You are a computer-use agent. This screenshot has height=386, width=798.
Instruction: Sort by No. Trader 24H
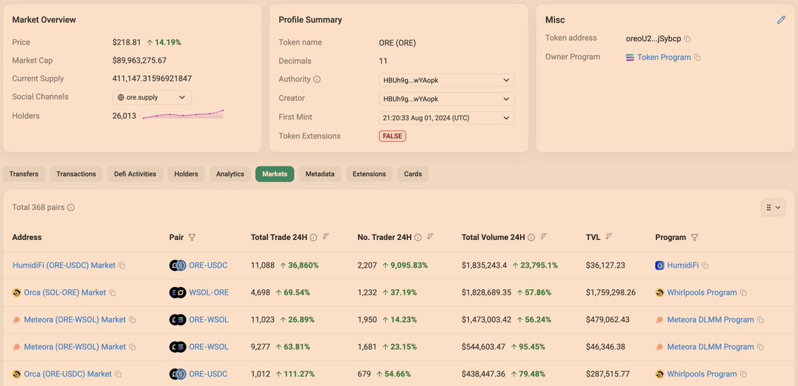coord(430,237)
